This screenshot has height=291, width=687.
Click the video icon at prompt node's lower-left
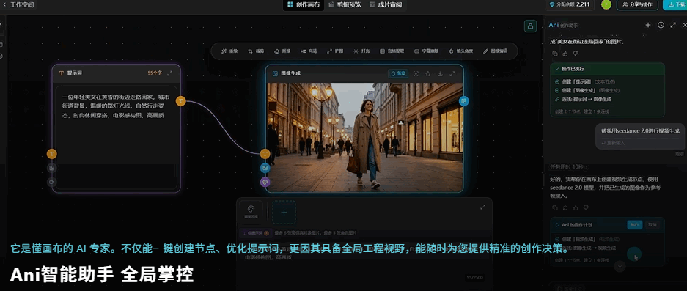[x=52, y=182]
